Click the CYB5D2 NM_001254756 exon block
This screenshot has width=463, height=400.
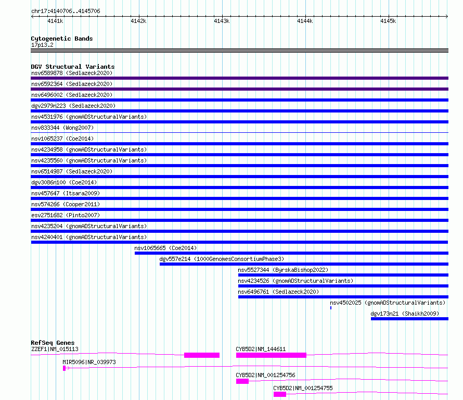pyautogui.click(x=242, y=381)
